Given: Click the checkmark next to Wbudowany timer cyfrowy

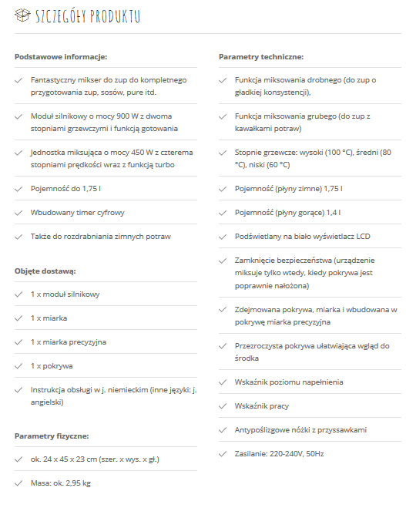Looking at the screenshot, I should click(x=18, y=213).
